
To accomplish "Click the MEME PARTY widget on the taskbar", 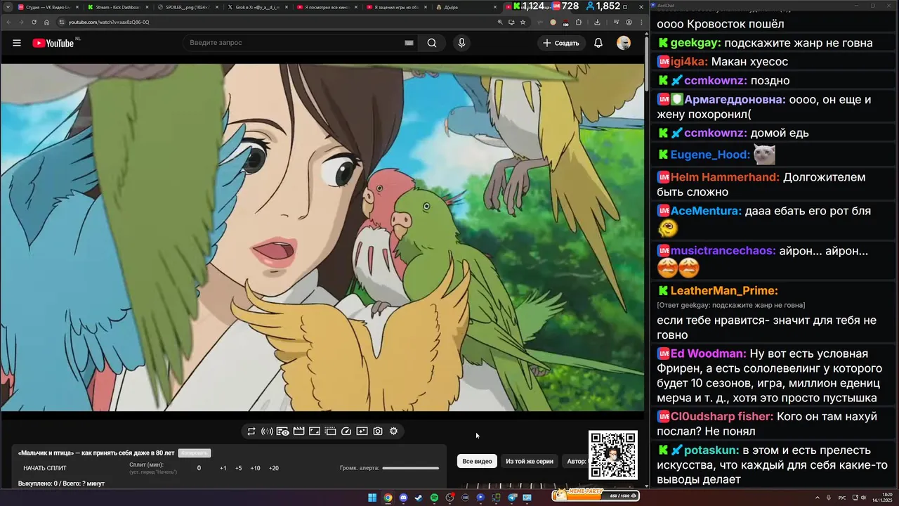I will 596,495.
